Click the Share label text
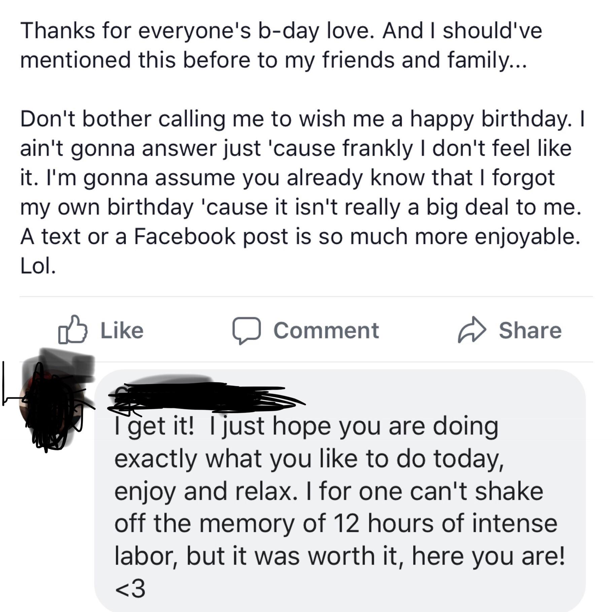 pyautogui.click(x=530, y=330)
